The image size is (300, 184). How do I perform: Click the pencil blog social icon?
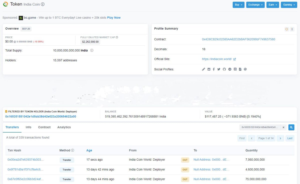(x=203, y=69)
